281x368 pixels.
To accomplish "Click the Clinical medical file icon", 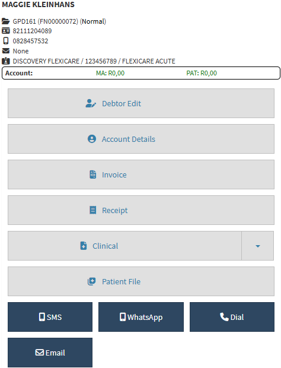I will 84,246.
